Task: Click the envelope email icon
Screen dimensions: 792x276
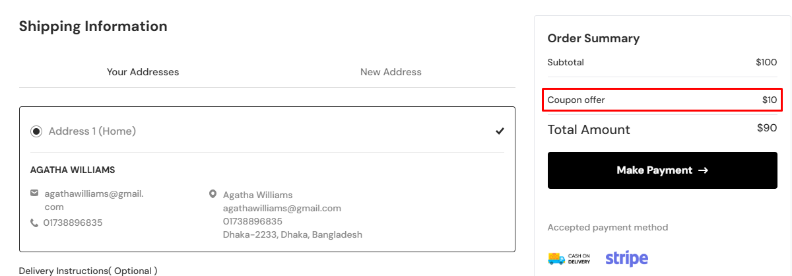Action: pyautogui.click(x=34, y=193)
